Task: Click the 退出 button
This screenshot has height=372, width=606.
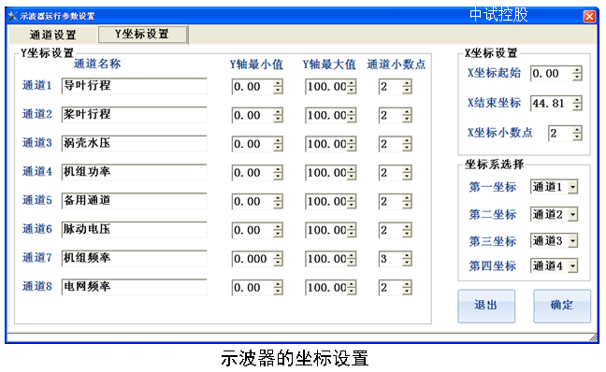Action: point(486,306)
